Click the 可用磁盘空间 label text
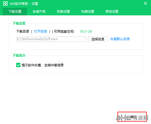Viewport: 151px width, 124px height. coord(64,32)
